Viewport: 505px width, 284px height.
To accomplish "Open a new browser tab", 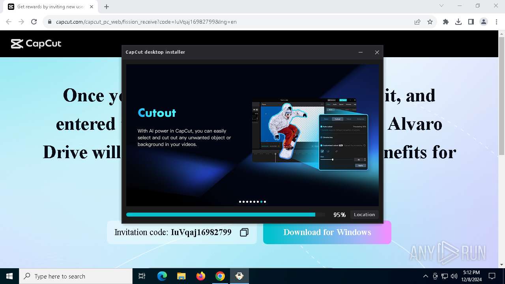I will 107,7.
